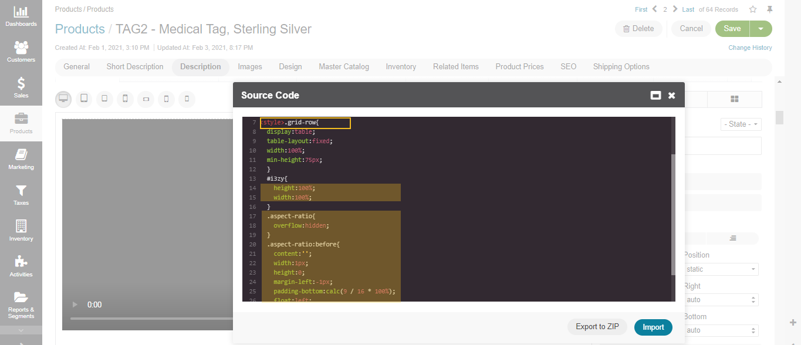Open the Product Prices tab
This screenshot has width=801, height=345.
click(x=519, y=67)
